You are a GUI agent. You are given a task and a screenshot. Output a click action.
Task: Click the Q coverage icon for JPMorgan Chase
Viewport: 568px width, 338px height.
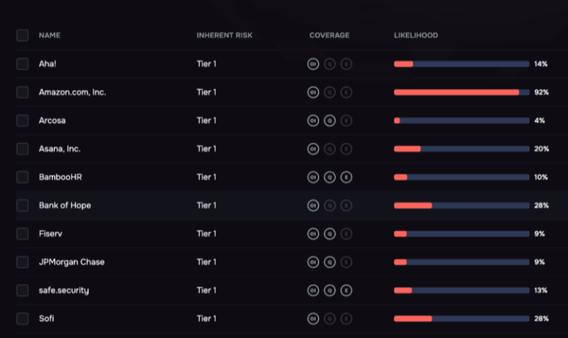point(330,262)
